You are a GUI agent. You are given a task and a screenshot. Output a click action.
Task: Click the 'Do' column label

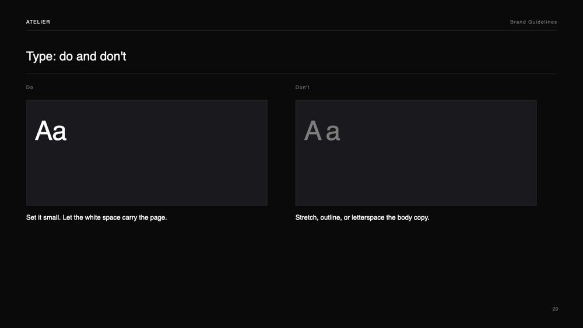(x=30, y=87)
